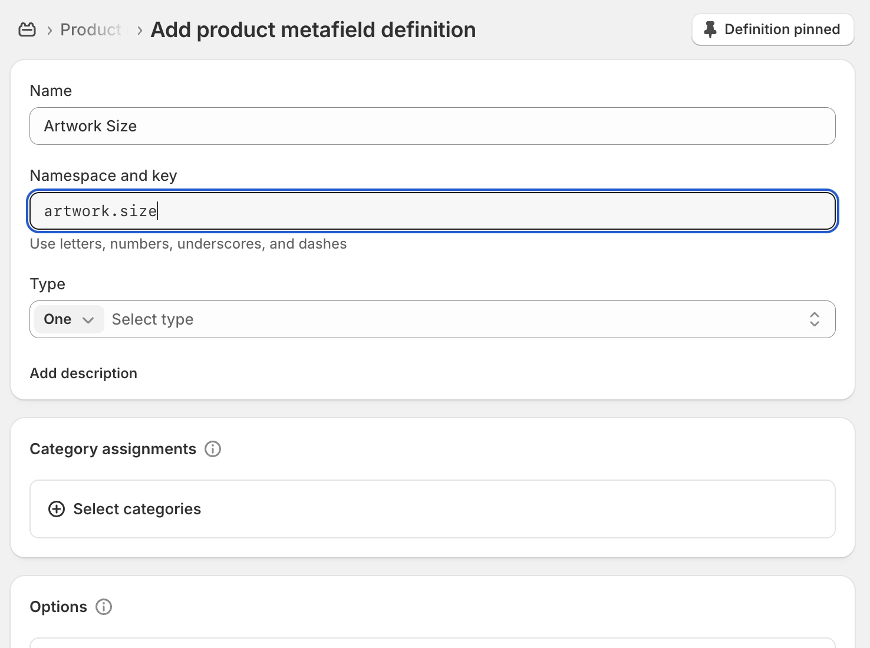Click the pin icon in Definition pinned
Screen dimensions: 870x648
(710, 29)
